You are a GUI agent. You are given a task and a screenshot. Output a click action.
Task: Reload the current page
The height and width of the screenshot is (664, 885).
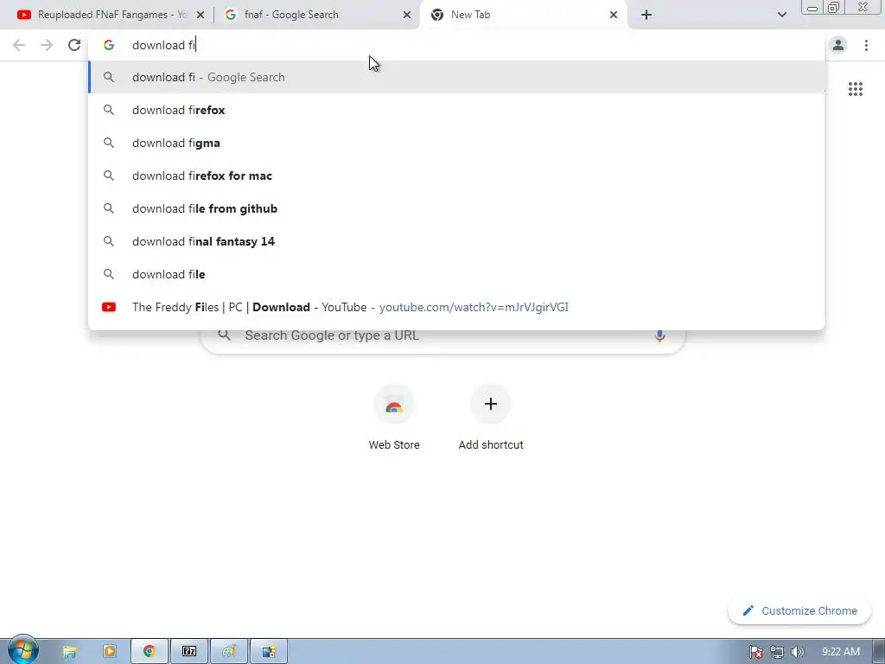coord(74,45)
